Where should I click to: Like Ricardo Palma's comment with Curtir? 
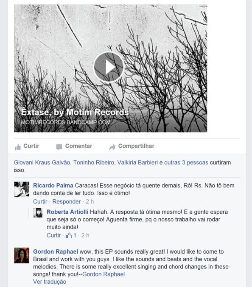pyautogui.click(x=40, y=201)
